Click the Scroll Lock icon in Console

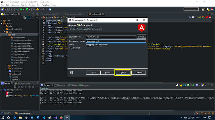(181, 85)
